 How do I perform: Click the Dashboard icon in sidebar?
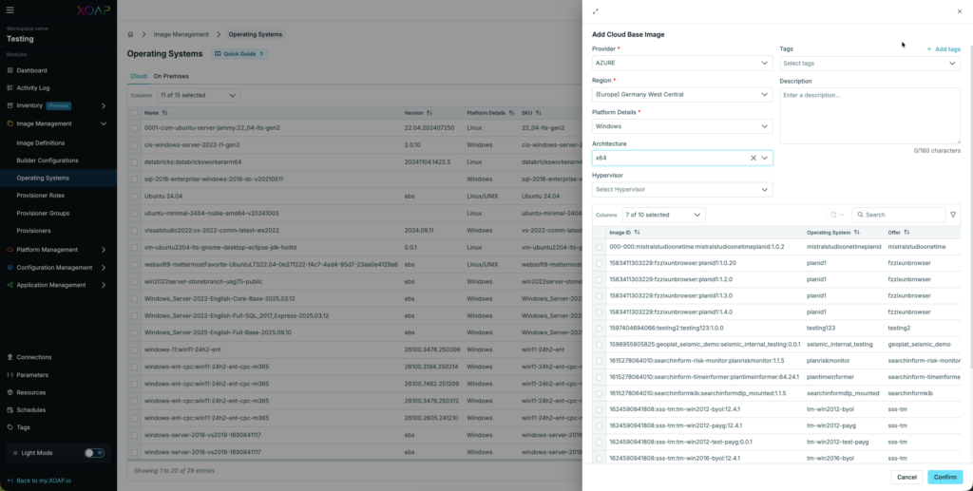[10, 70]
